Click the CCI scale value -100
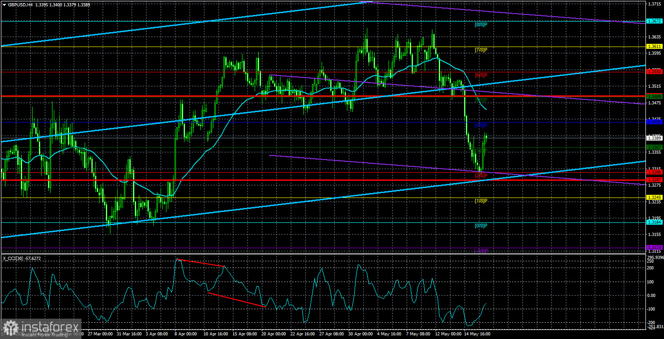664x339 pixels. [x=652, y=310]
